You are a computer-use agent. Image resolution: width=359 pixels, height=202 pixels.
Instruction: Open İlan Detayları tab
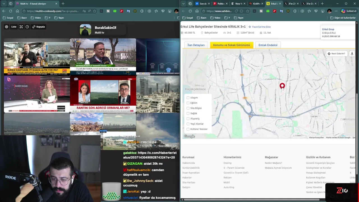196,45
